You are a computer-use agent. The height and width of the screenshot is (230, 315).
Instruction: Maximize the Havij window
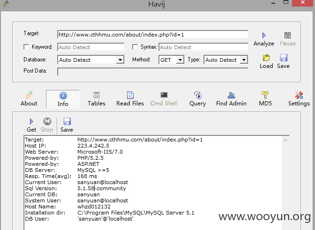(286, 2)
